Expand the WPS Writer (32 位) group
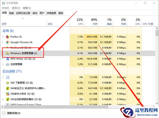The image size is (159, 118). click(x=3, y=59)
